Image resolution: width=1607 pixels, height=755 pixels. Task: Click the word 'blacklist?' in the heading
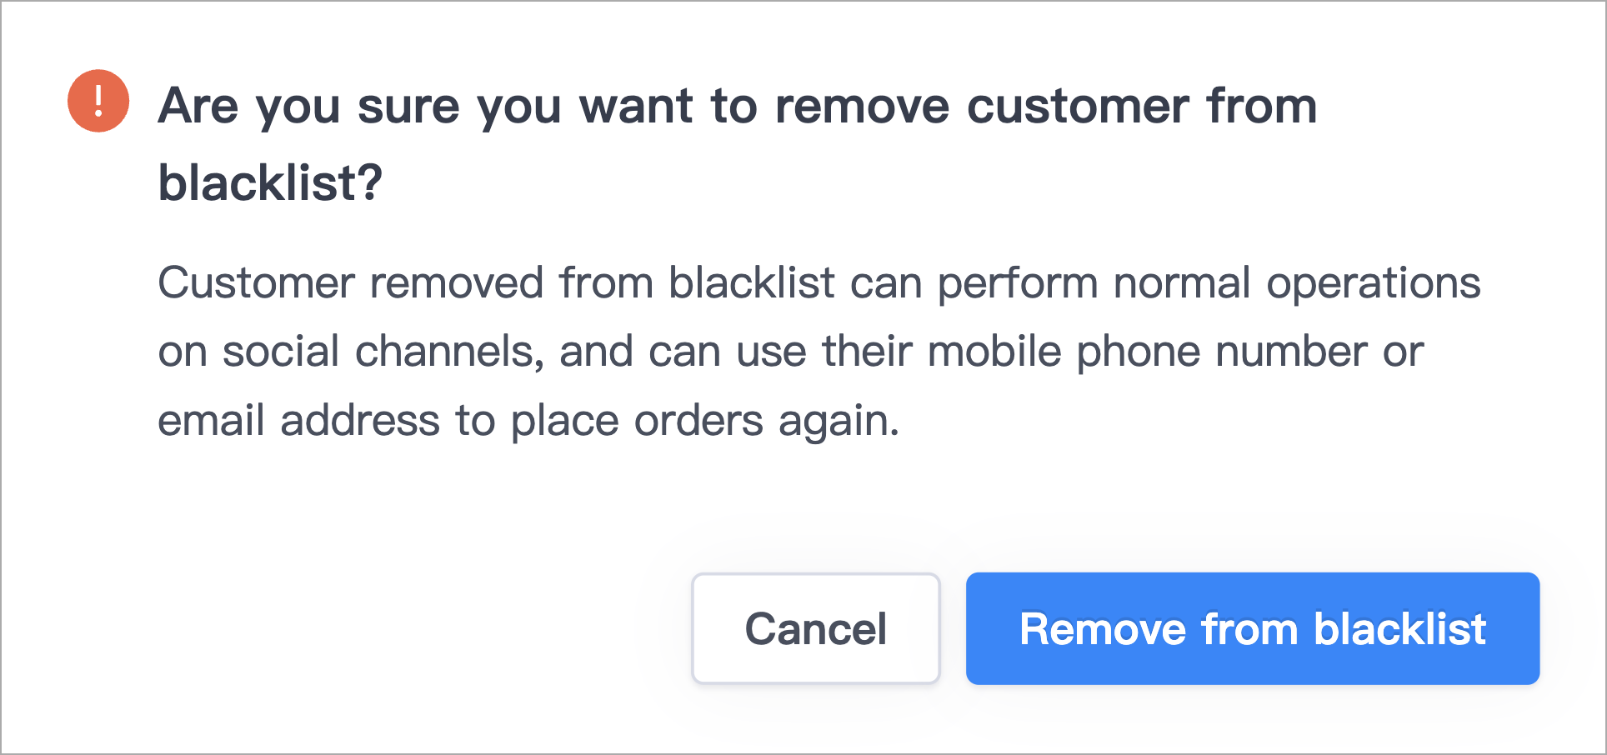click(x=270, y=182)
